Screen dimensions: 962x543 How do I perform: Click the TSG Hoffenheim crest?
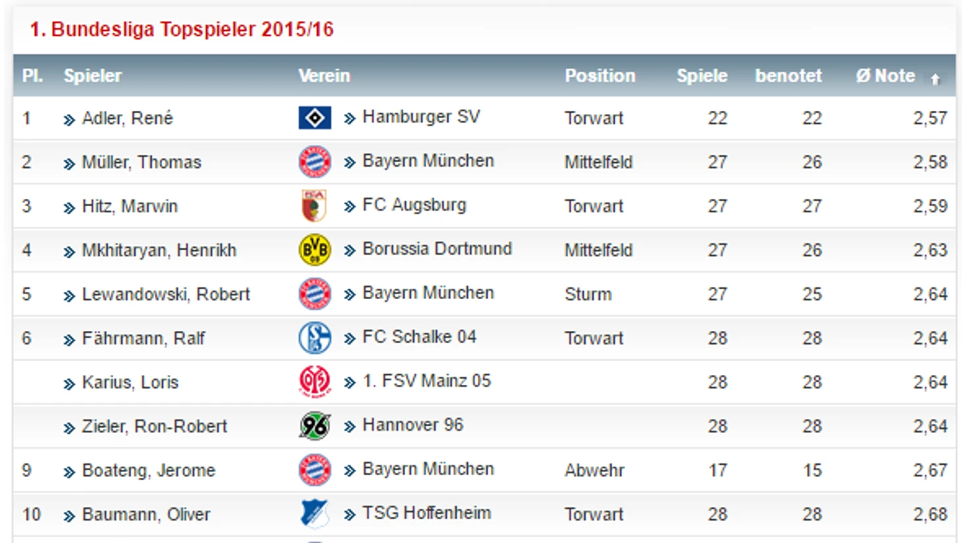click(x=315, y=514)
